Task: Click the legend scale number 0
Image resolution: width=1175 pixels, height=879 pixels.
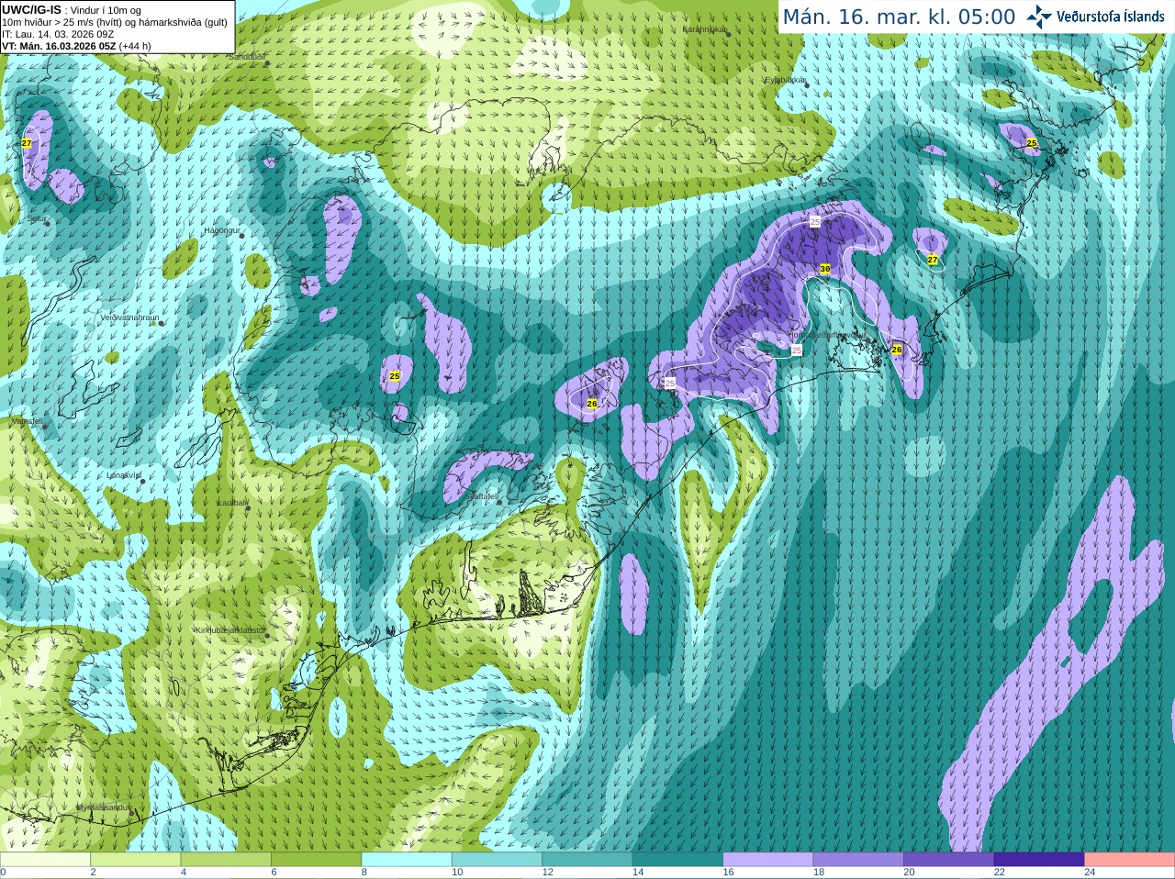Action: pos(3,873)
